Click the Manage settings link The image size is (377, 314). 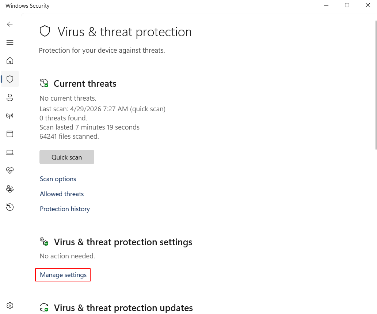pos(63,275)
